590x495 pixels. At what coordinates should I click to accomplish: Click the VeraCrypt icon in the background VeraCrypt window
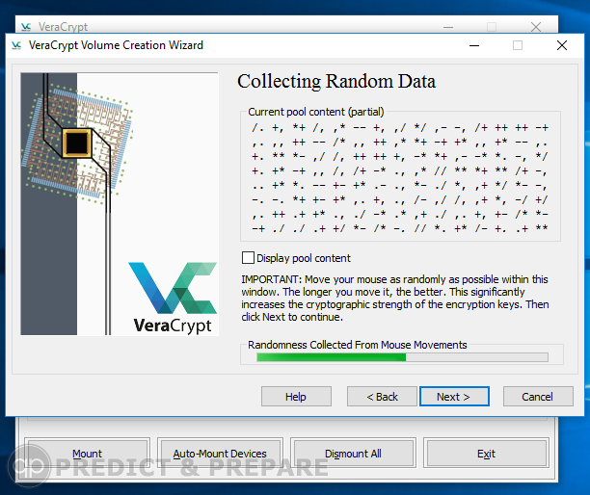tap(26, 27)
